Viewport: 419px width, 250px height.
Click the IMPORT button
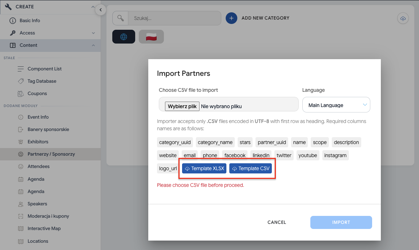pyautogui.click(x=341, y=222)
